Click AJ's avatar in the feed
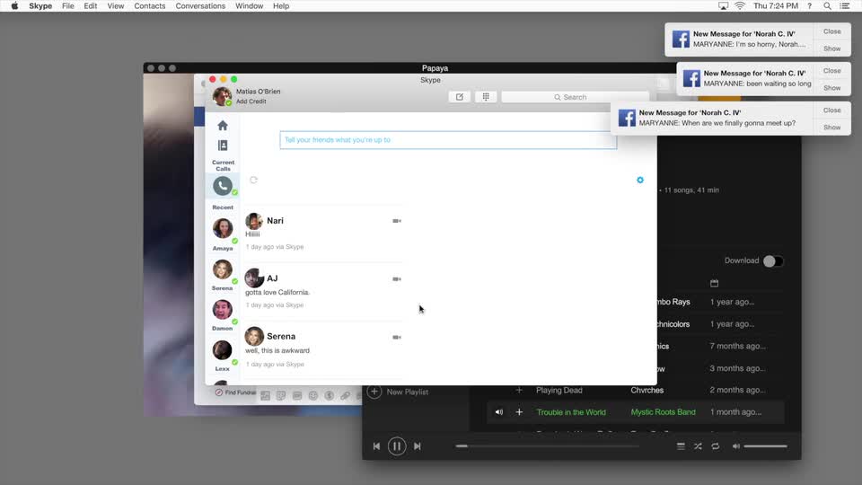The height and width of the screenshot is (485, 862). [254, 278]
